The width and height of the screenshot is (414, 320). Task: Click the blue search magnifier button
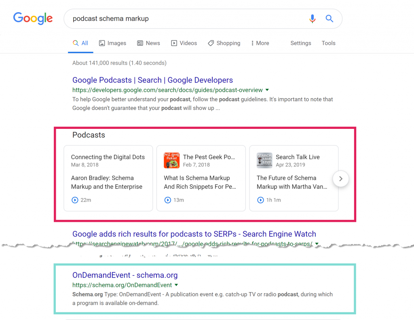tap(329, 19)
